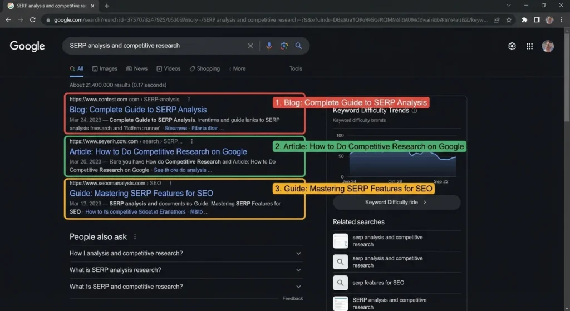This screenshot has width=570, height=311.
Task: Click the Google logo
Action: [x=27, y=46]
